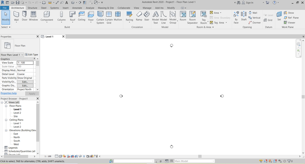Select the Wall tool in Build panel
This screenshot has height=164, width=305.
(x=16, y=16)
